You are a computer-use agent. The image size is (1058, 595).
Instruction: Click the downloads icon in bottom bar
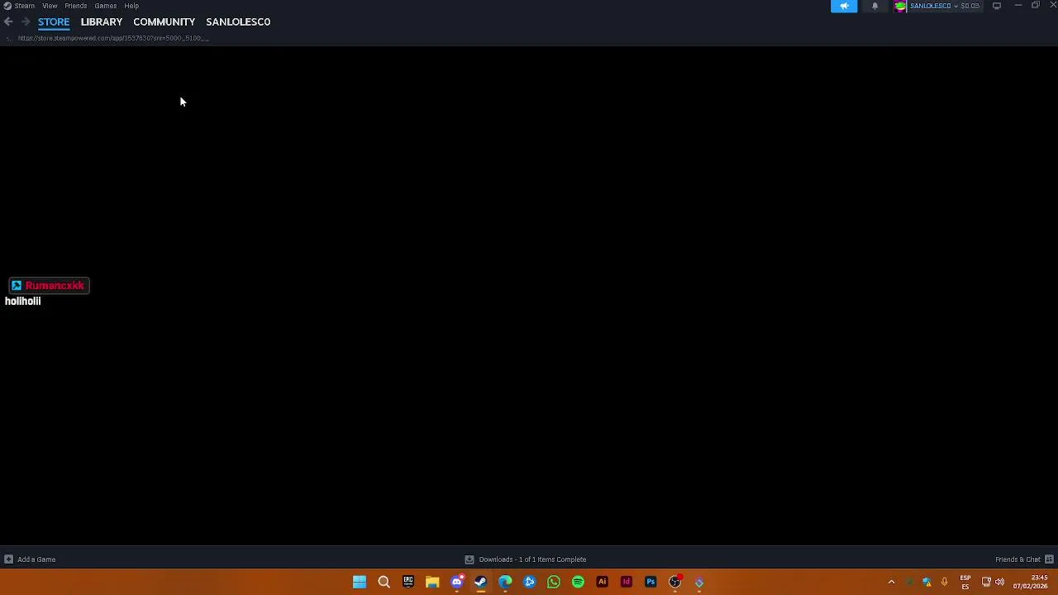click(469, 559)
